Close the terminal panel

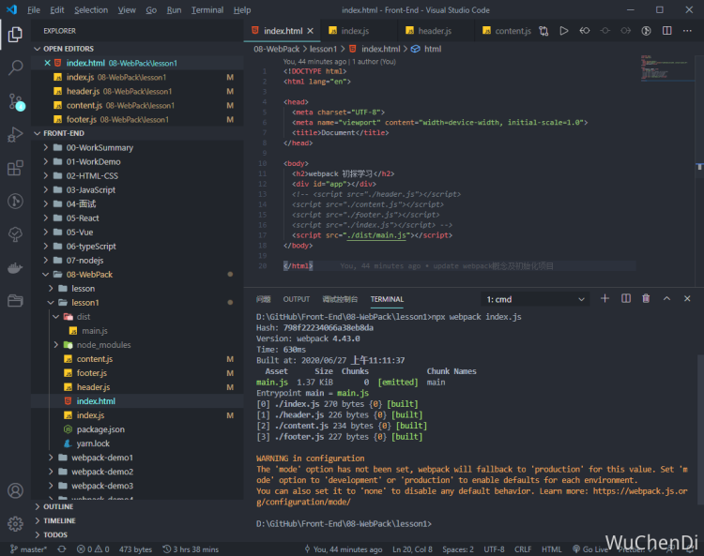(x=687, y=298)
